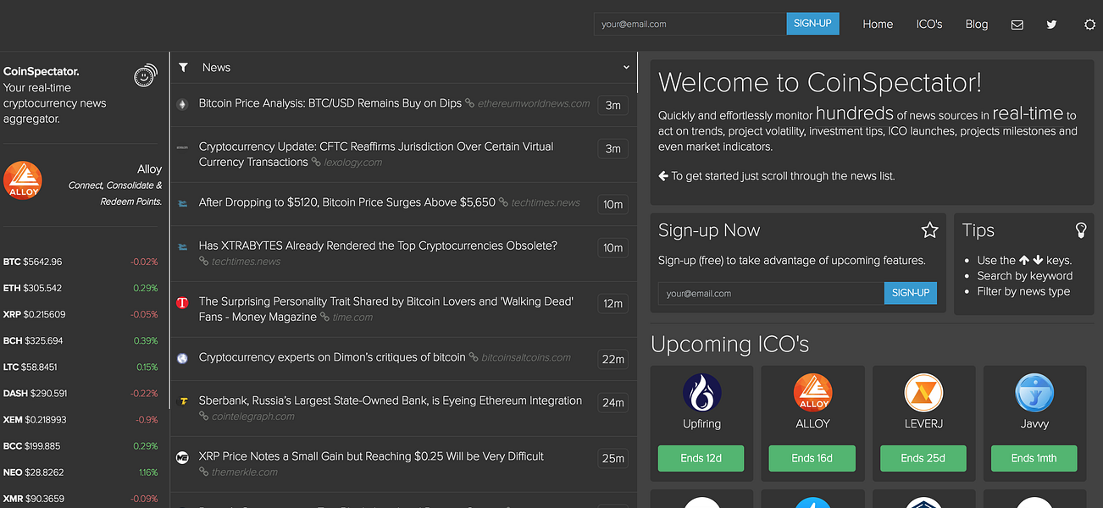Expand the News filter dropdown chevron
Viewport: 1103px width, 508px height.
point(626,68)
